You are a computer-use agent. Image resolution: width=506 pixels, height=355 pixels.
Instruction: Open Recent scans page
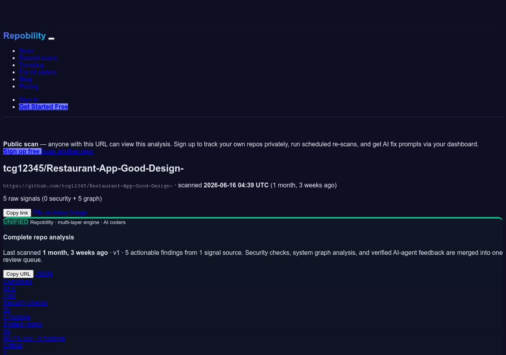(38, 58)
